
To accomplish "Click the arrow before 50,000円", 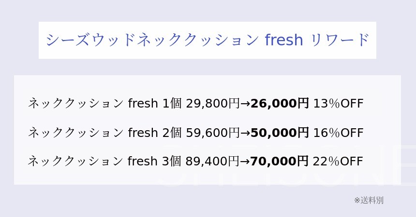I will (245, 133).
